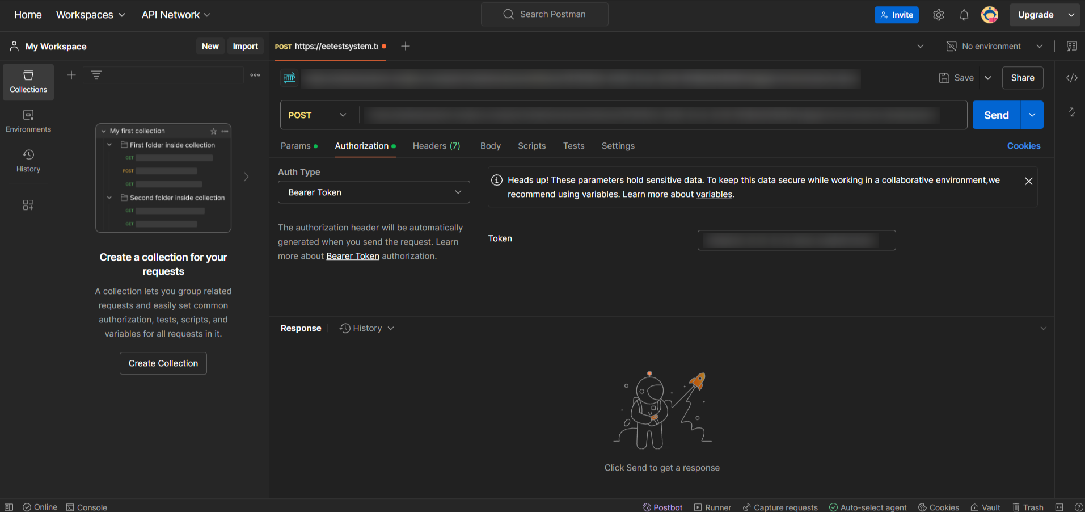This screenshot has height=512, width=1085.
Task: Open Postbot assistant in status bar
Action: tap(662, 507)
